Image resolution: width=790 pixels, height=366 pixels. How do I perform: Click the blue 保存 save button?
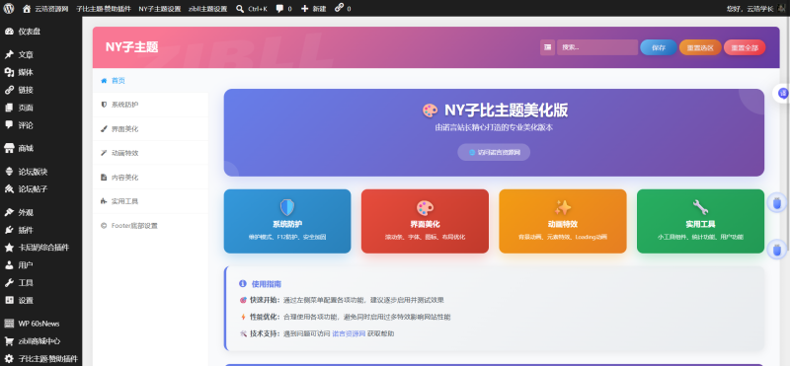click(x=659, y=47)
